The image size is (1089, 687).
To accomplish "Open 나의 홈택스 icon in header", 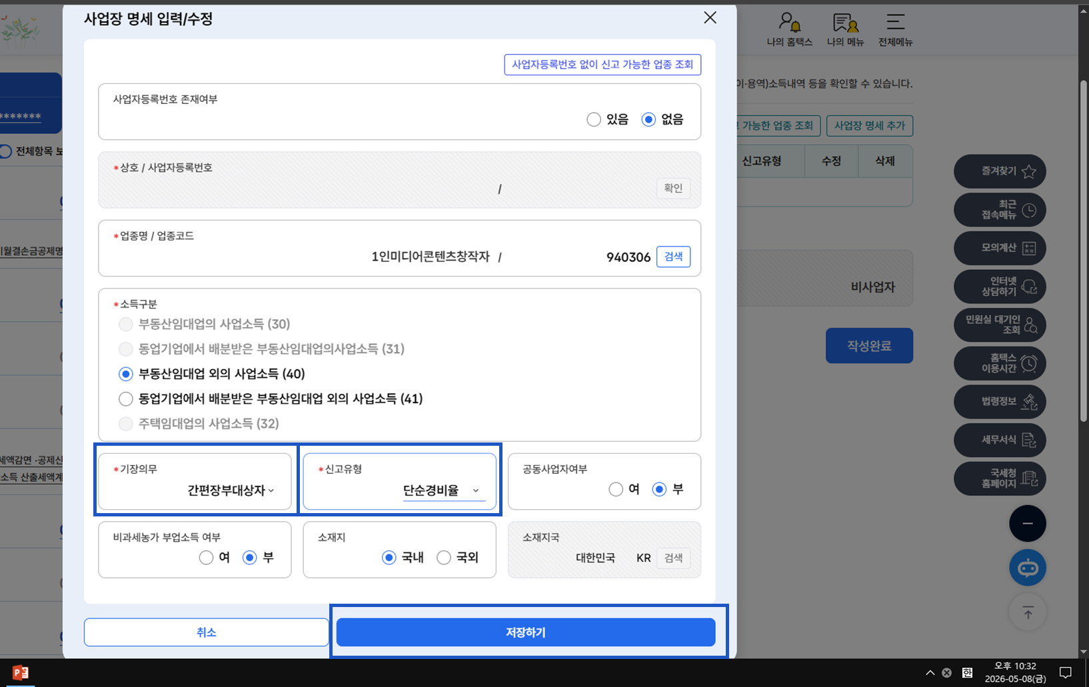I will click(790, 30).
